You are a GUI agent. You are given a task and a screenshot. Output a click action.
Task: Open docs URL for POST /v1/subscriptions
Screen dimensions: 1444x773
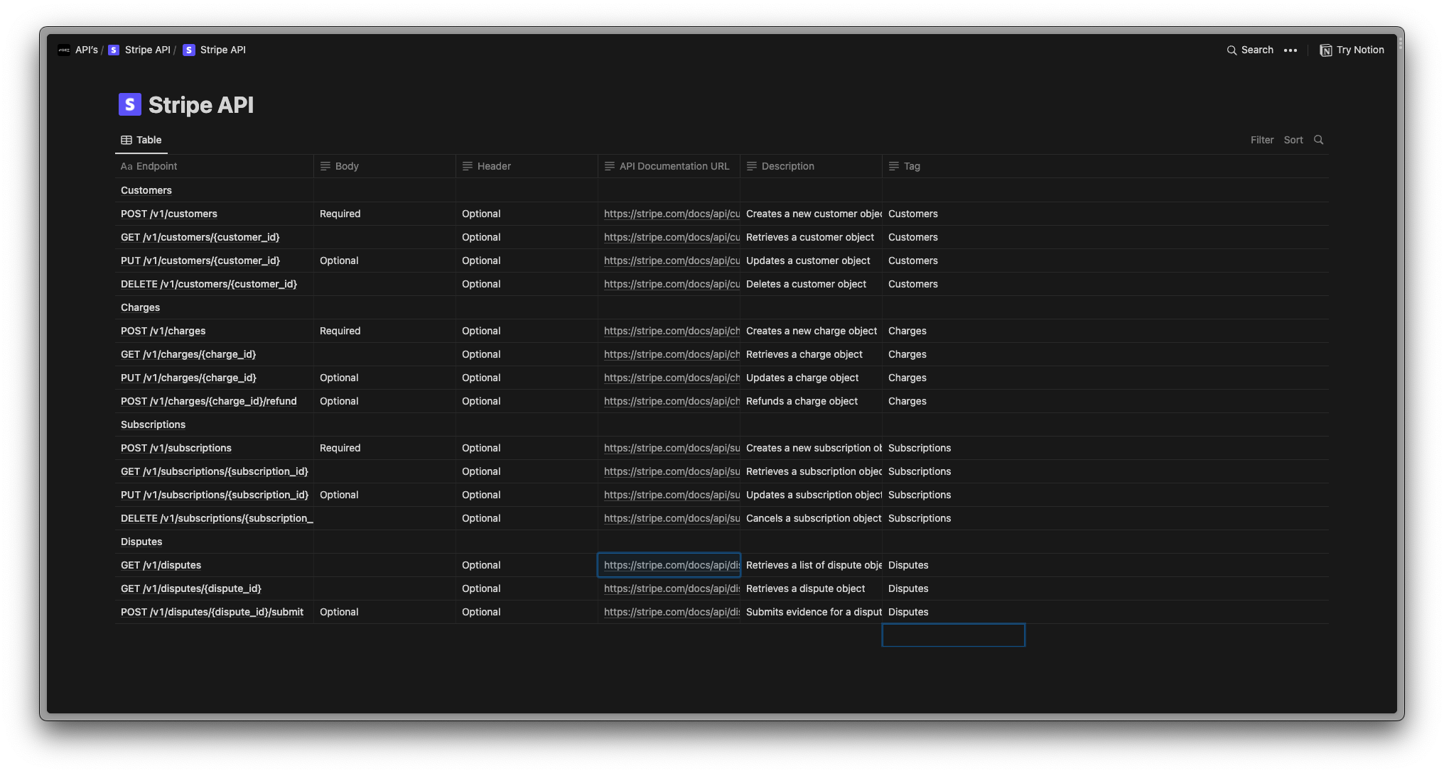pyautogui.click(x=672, y=448)
